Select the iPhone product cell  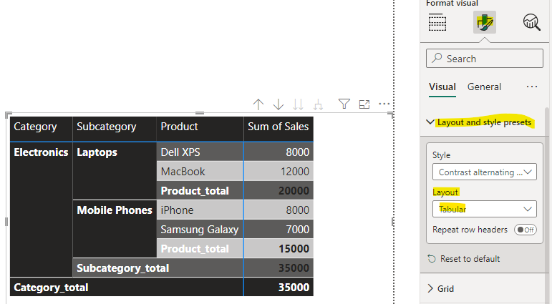(x=200, y=210)
